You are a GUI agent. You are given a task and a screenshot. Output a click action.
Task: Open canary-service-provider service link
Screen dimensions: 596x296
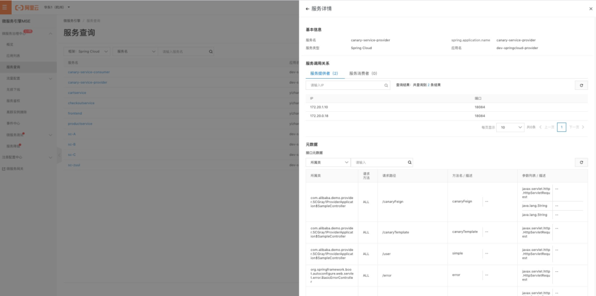(87, 82)
